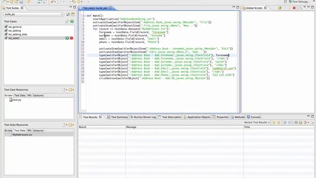Click the yellow refresh icon in top toolbar
This screenshot has height=178, width=316.
point(29,2)
